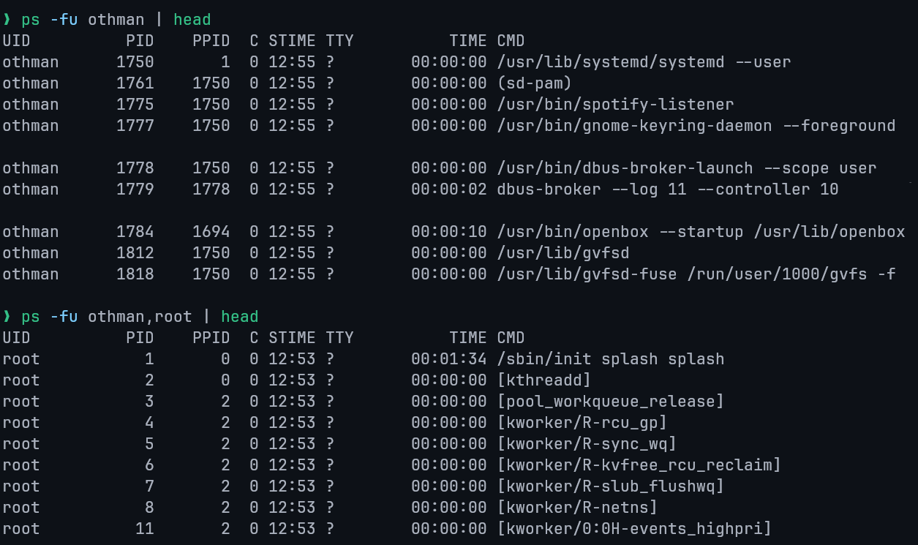918x545 pixels.
Task: Select the gnome-keyring-daemon command text
Action: pyautogui.click(x=696, y=126)
